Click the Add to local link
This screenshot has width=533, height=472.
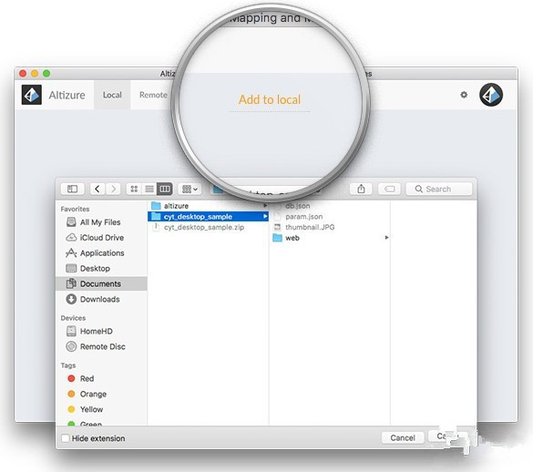click(x=270, y=99)
